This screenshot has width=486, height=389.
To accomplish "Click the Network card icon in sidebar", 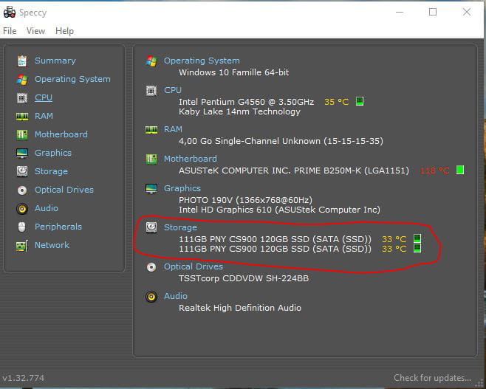I will 22,246.
